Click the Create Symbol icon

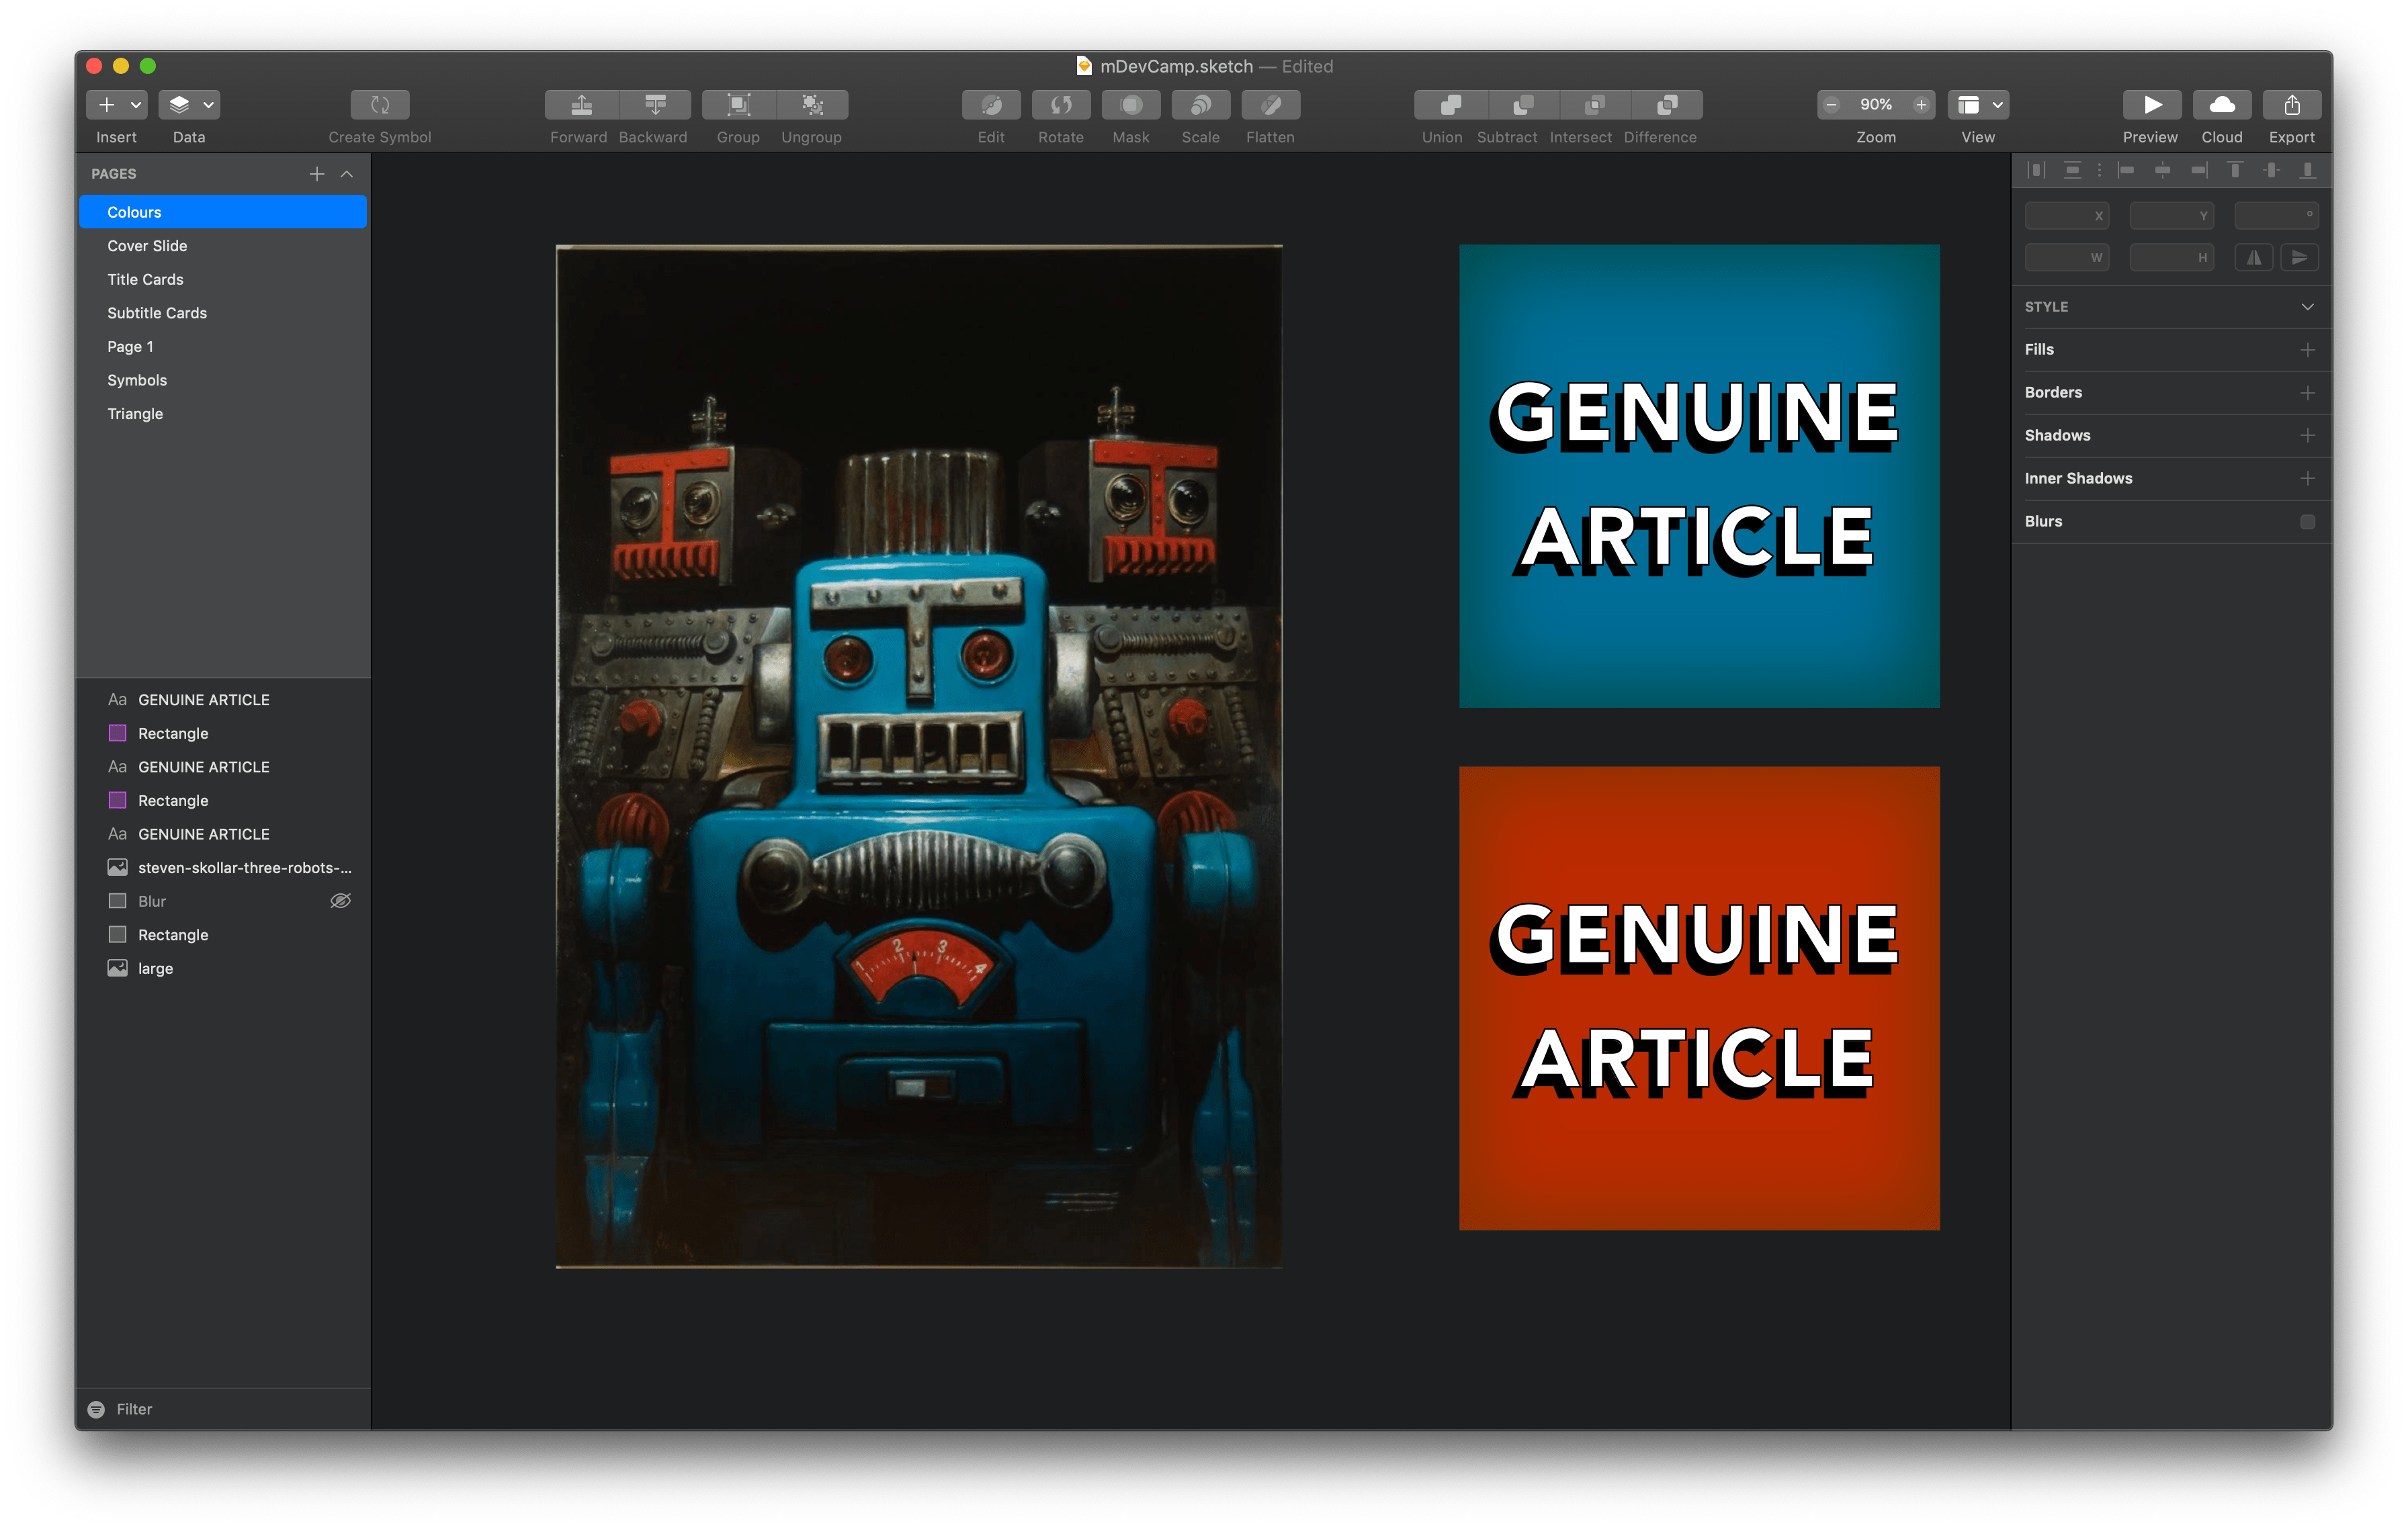380,105
